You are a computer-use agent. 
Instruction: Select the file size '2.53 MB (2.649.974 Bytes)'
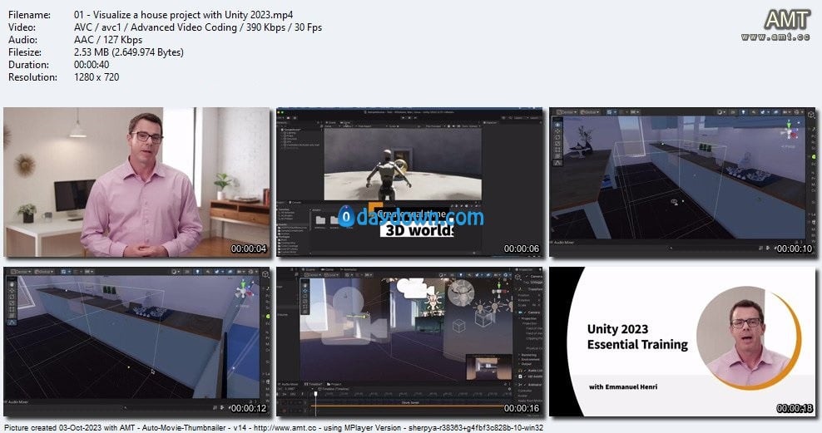click(x=129, y=52)
